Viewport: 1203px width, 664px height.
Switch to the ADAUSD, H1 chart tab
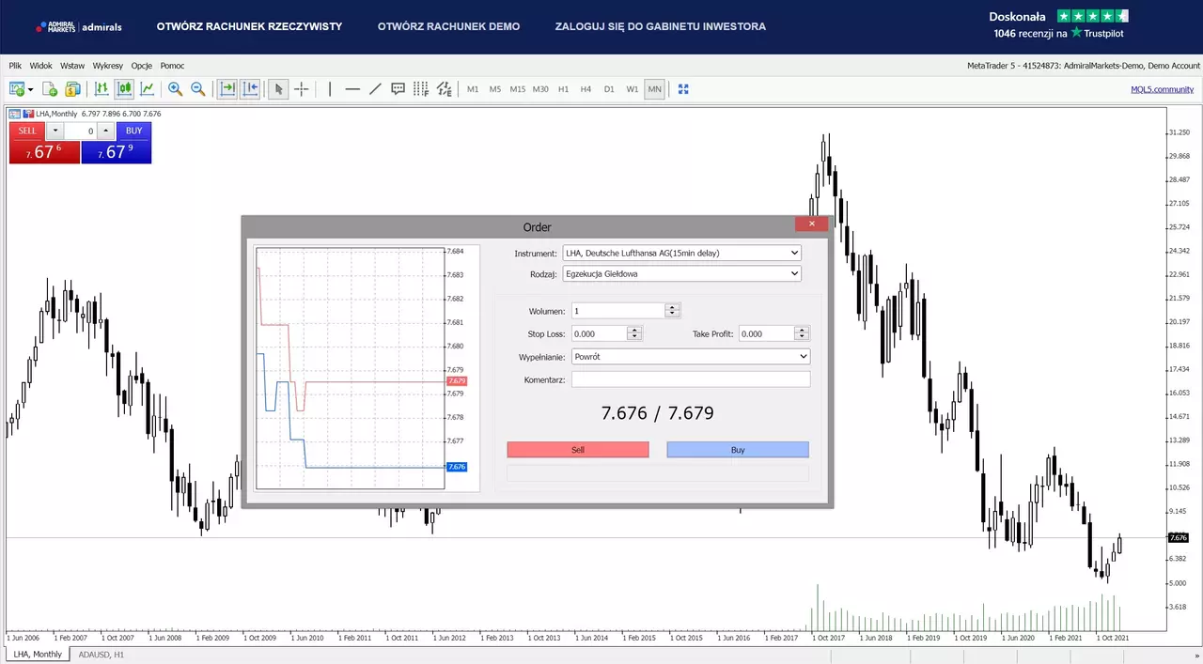[x=102, y=654]
